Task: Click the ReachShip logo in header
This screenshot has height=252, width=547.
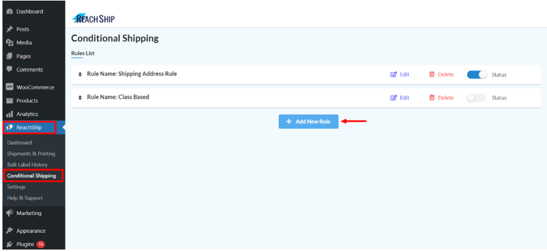Action: [x=93, y=19]
